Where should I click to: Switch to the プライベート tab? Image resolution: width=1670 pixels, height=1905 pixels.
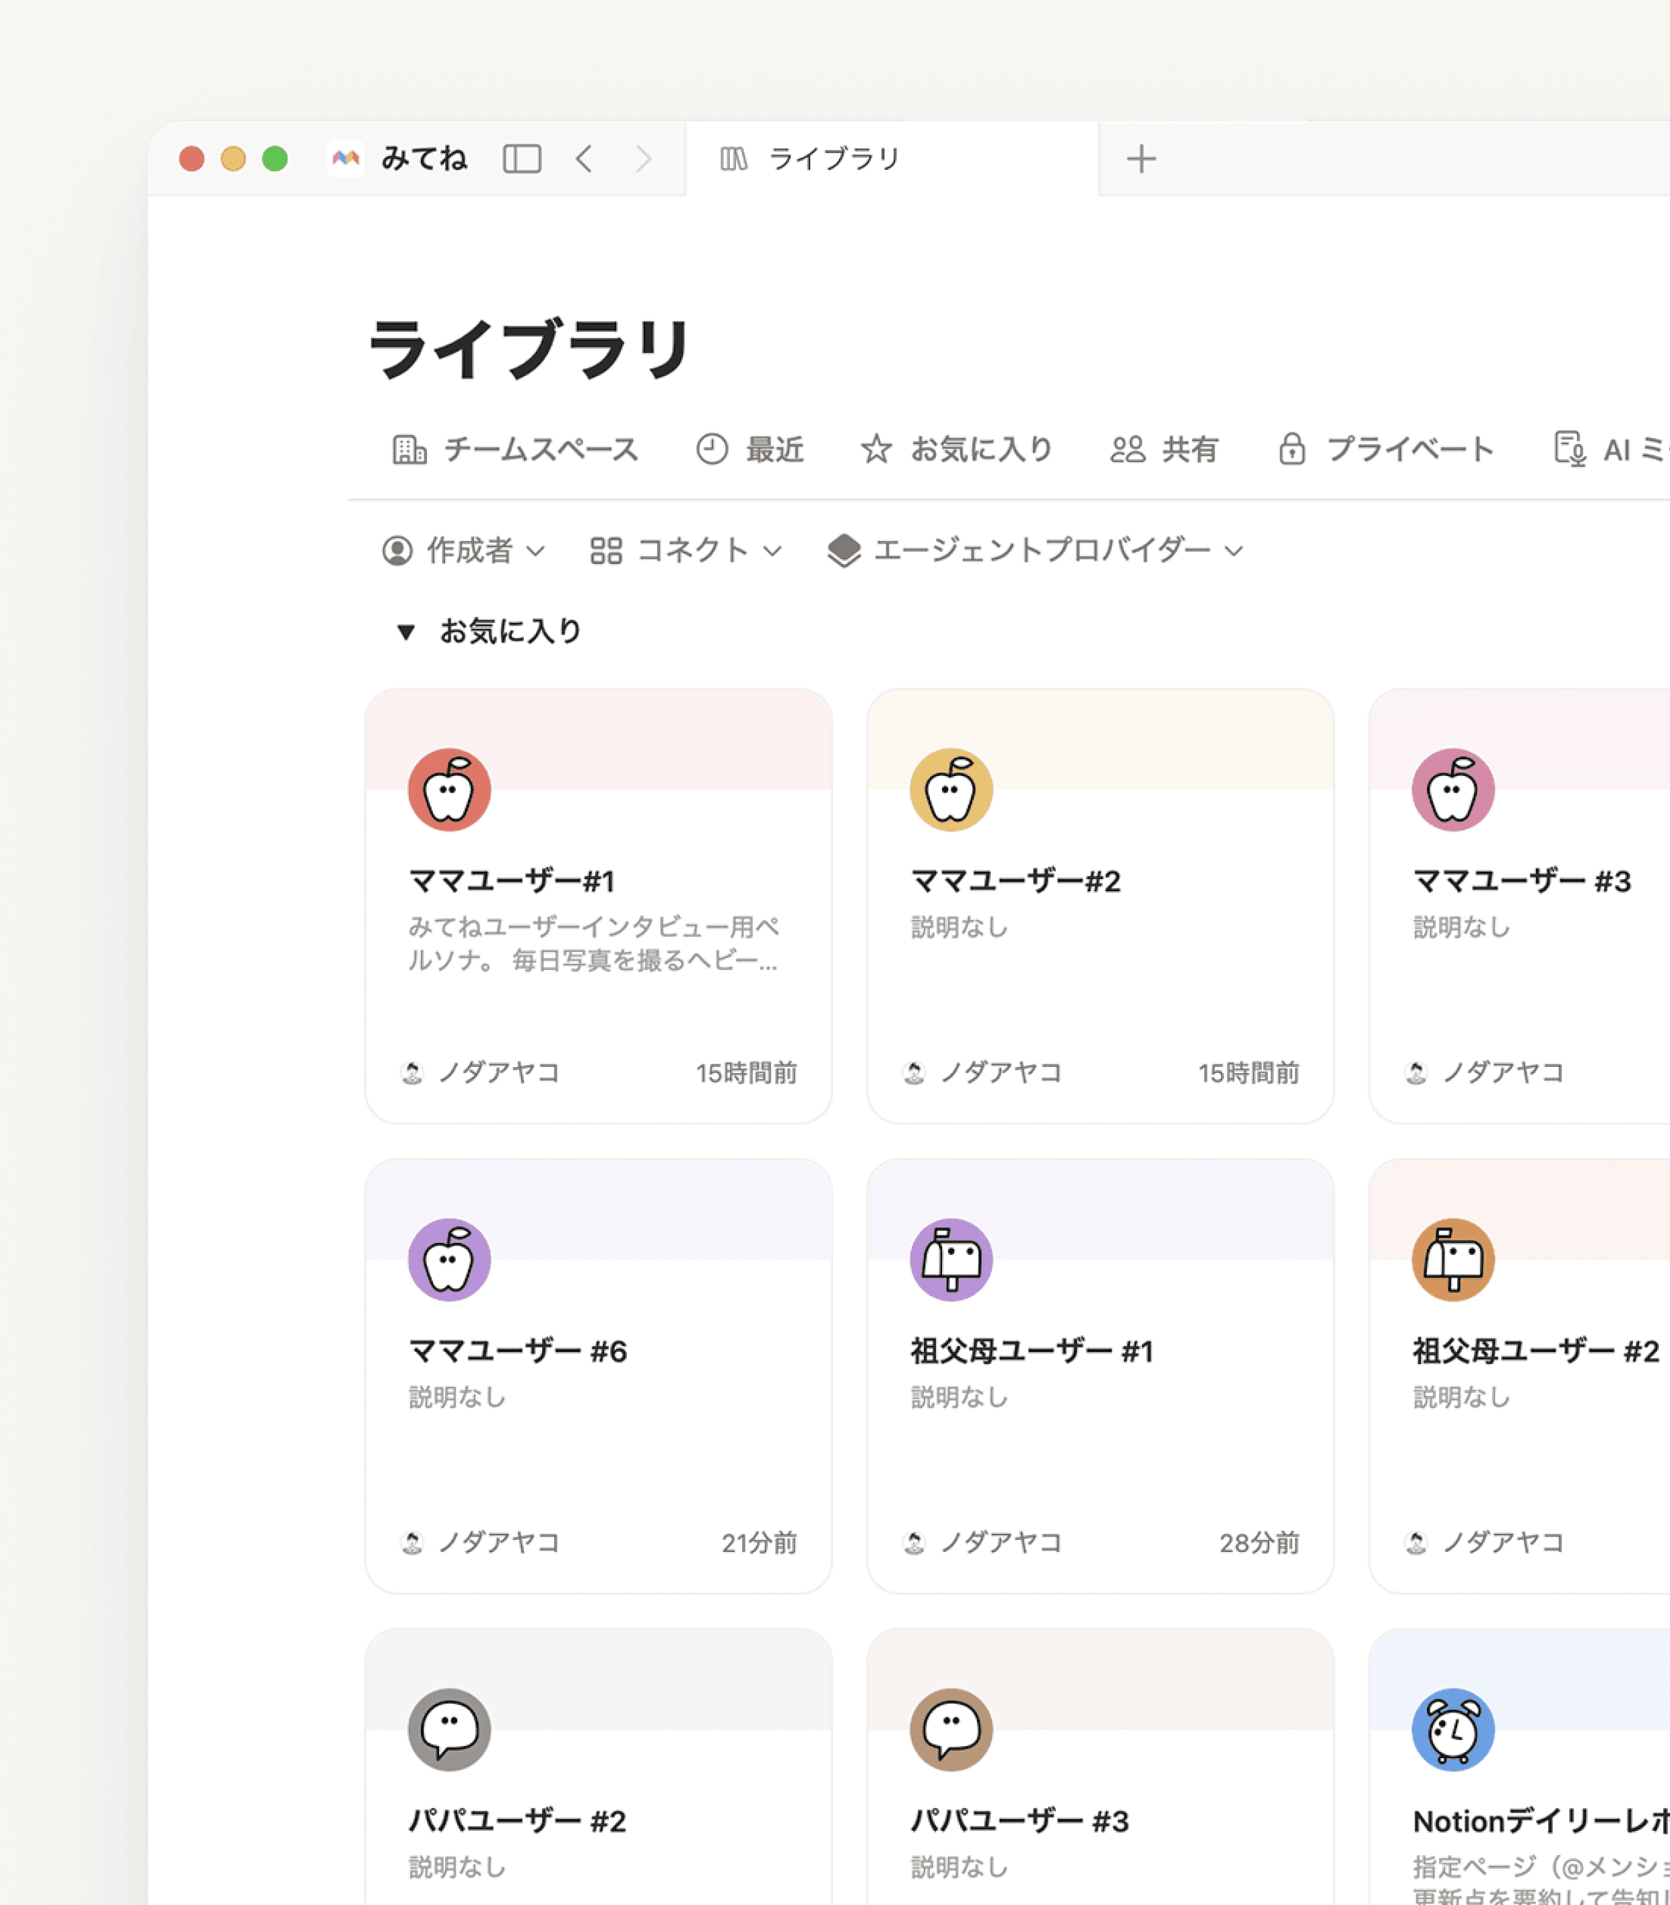pyautogui.click(x=1385, y=449)
